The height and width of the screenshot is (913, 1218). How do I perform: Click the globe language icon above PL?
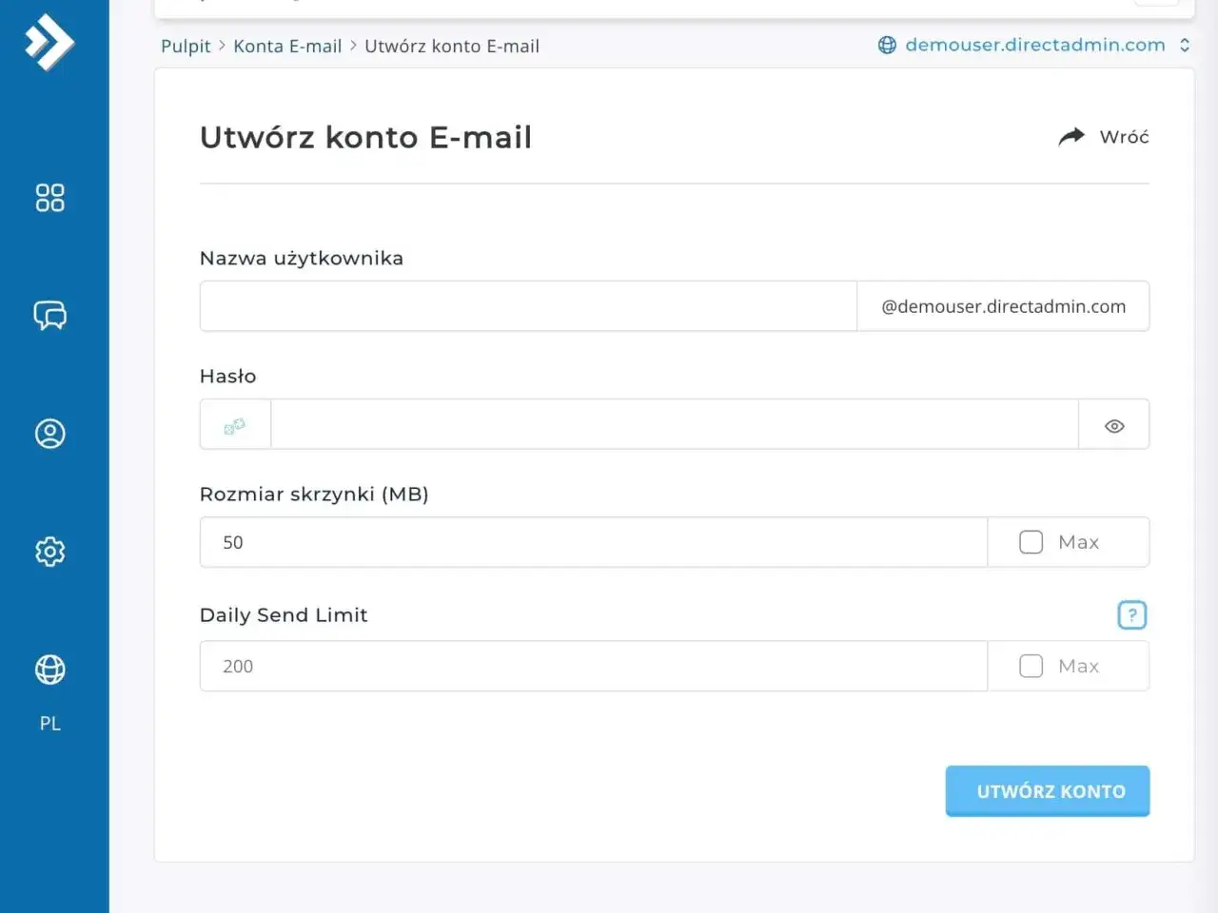pyautogui.click(x=49, y=670)
